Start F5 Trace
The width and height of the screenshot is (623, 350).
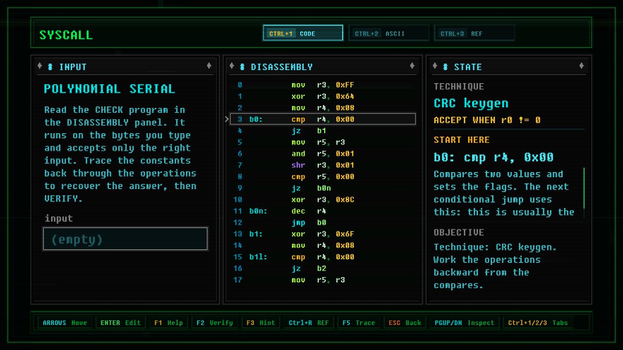click(359, 322)
